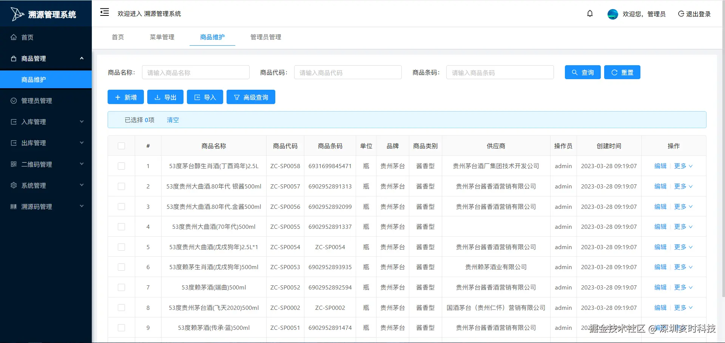Screen dimensions: 725x343
Task: Open the notification bell
Action: pos(590,14)
